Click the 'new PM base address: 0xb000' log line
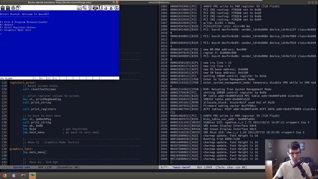318x179 pixels. 209,70
